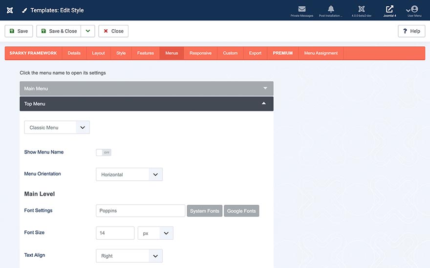Open the Help button
The width and height of the screenshot is (430, 268).
click(411, 31)
